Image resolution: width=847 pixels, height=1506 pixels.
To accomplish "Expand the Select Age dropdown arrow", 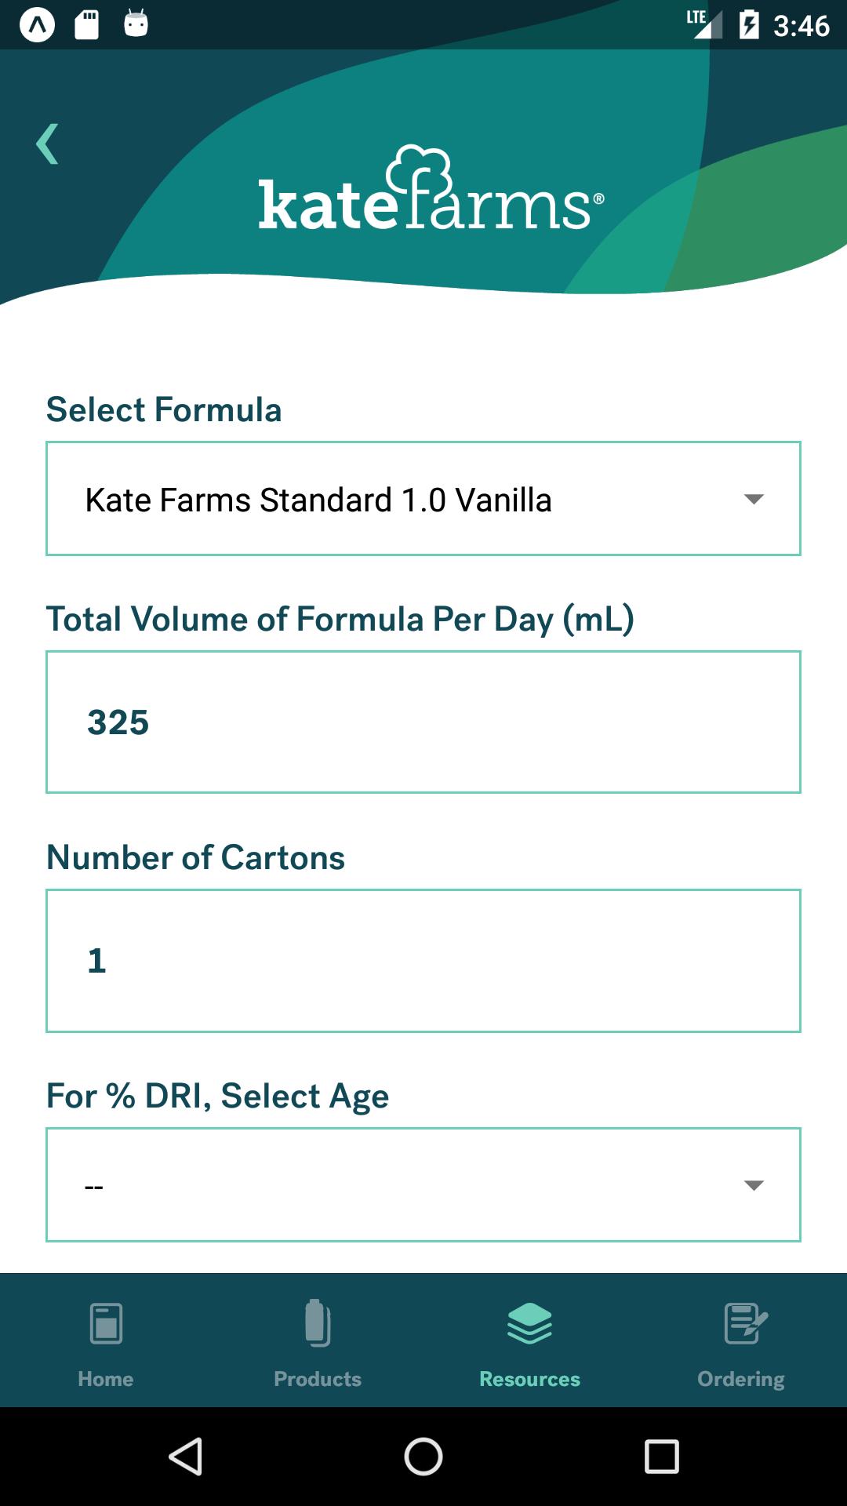I will coord(754,1185).
